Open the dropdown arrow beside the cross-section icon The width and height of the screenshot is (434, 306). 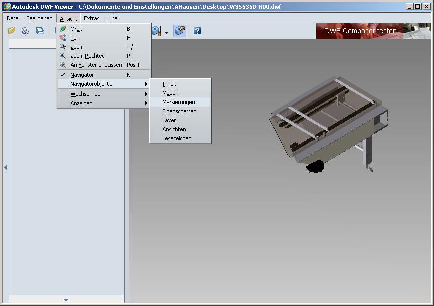tap(166, 33)
